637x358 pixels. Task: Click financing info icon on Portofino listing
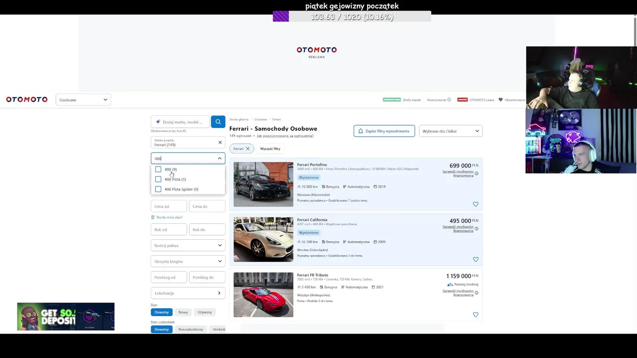click(x=476, y=174)
